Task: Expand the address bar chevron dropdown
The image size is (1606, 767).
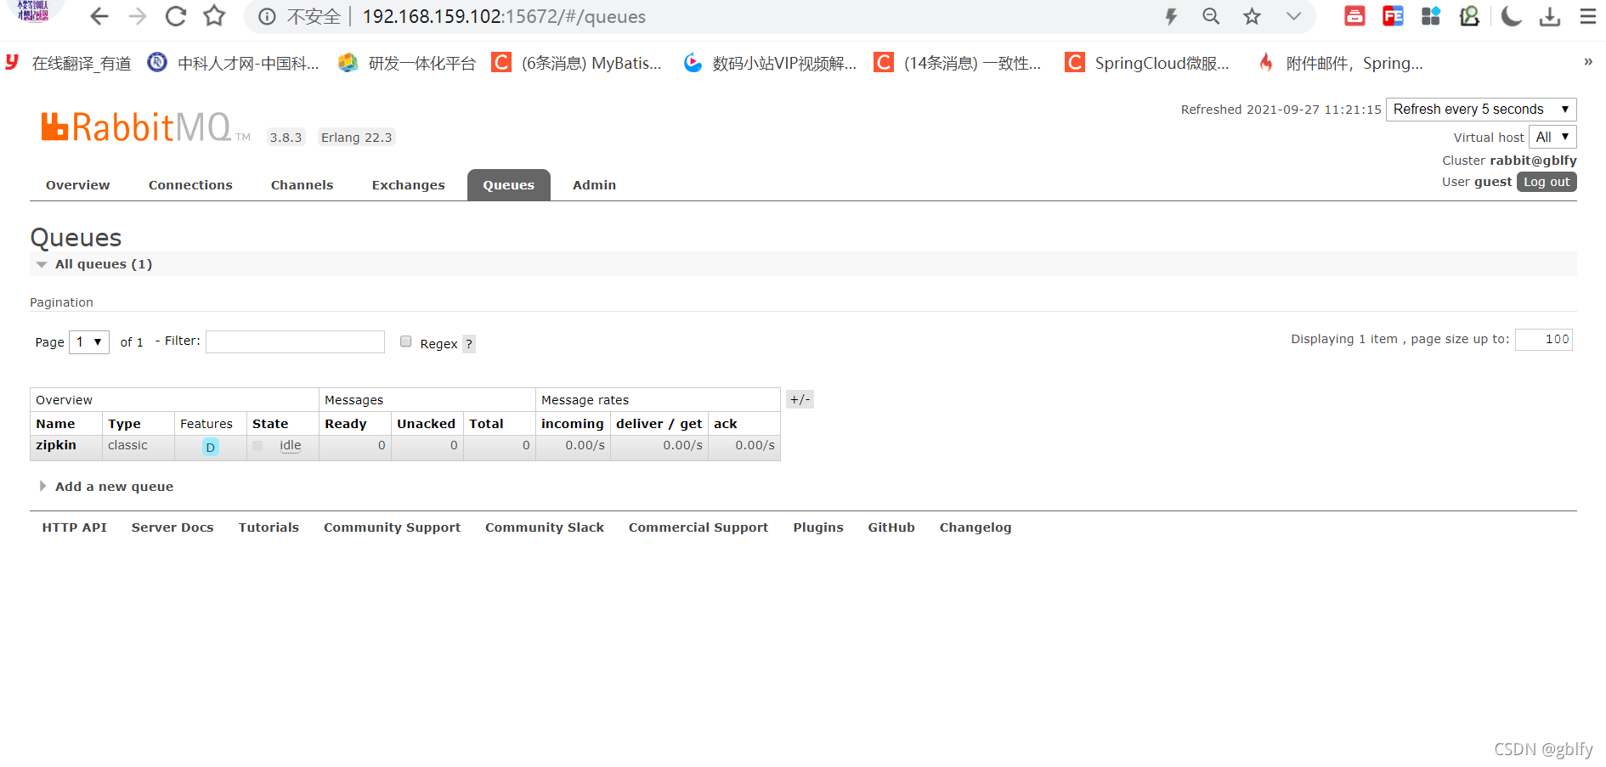Action: [x=1293, y=16]
